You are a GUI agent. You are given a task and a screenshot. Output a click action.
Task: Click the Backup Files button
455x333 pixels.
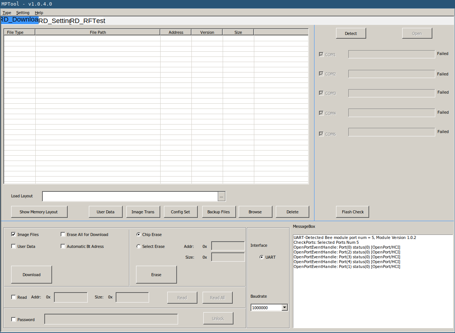(x=219, y=212)
